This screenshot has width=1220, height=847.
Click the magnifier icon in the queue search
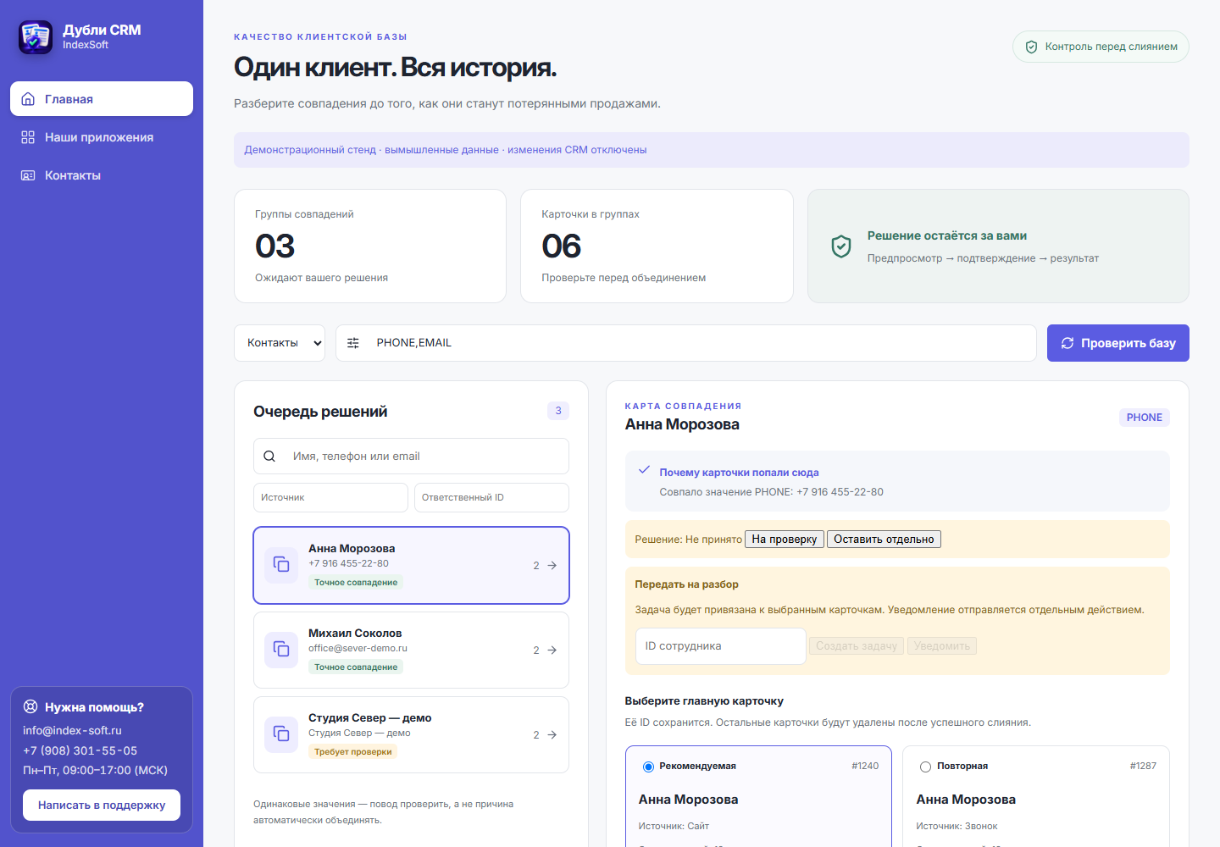coord(269,456)
